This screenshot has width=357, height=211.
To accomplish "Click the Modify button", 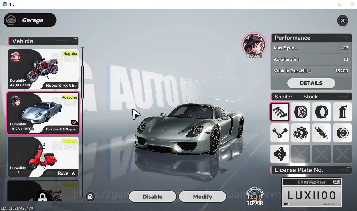I will point(202,197).
